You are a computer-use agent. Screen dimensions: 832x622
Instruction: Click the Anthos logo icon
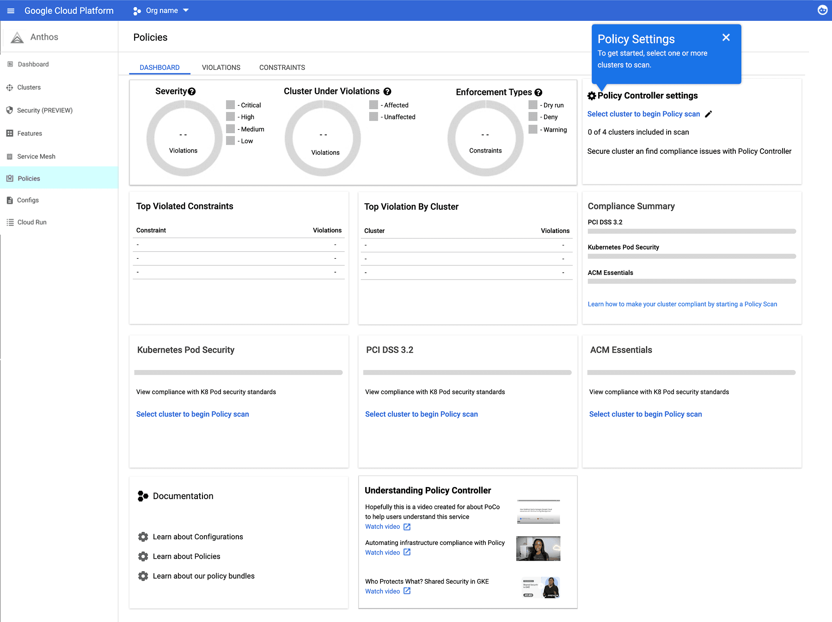click(17, 37)
